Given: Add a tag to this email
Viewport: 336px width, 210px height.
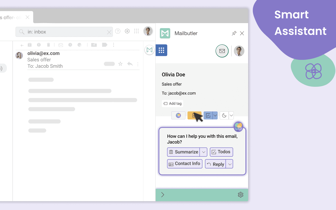Looking at the screenshot, I should click(172, 103).
